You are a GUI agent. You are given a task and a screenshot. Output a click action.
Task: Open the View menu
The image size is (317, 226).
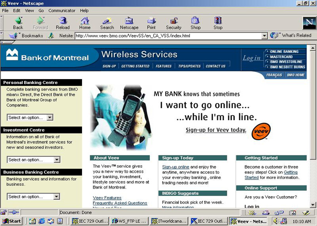pyautogui.click(x=29, y=10)
